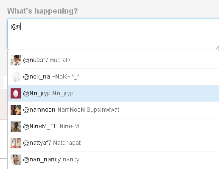This screenshot has height=169, width=219.
Task: Click the @namnoon profile picture
Action: coord(16,110)
